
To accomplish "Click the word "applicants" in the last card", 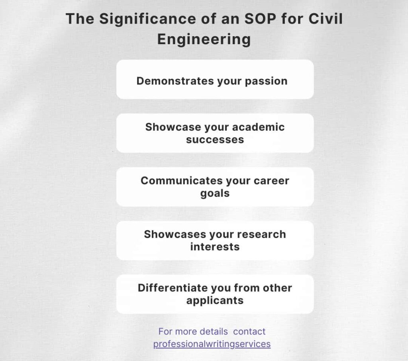I will point(215,301).
